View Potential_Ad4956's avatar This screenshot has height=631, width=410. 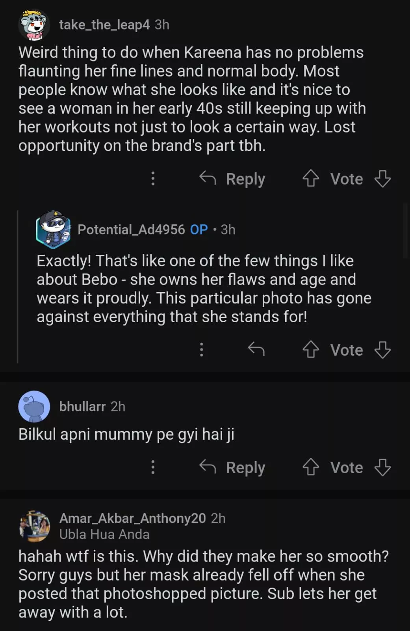point(53,230)
